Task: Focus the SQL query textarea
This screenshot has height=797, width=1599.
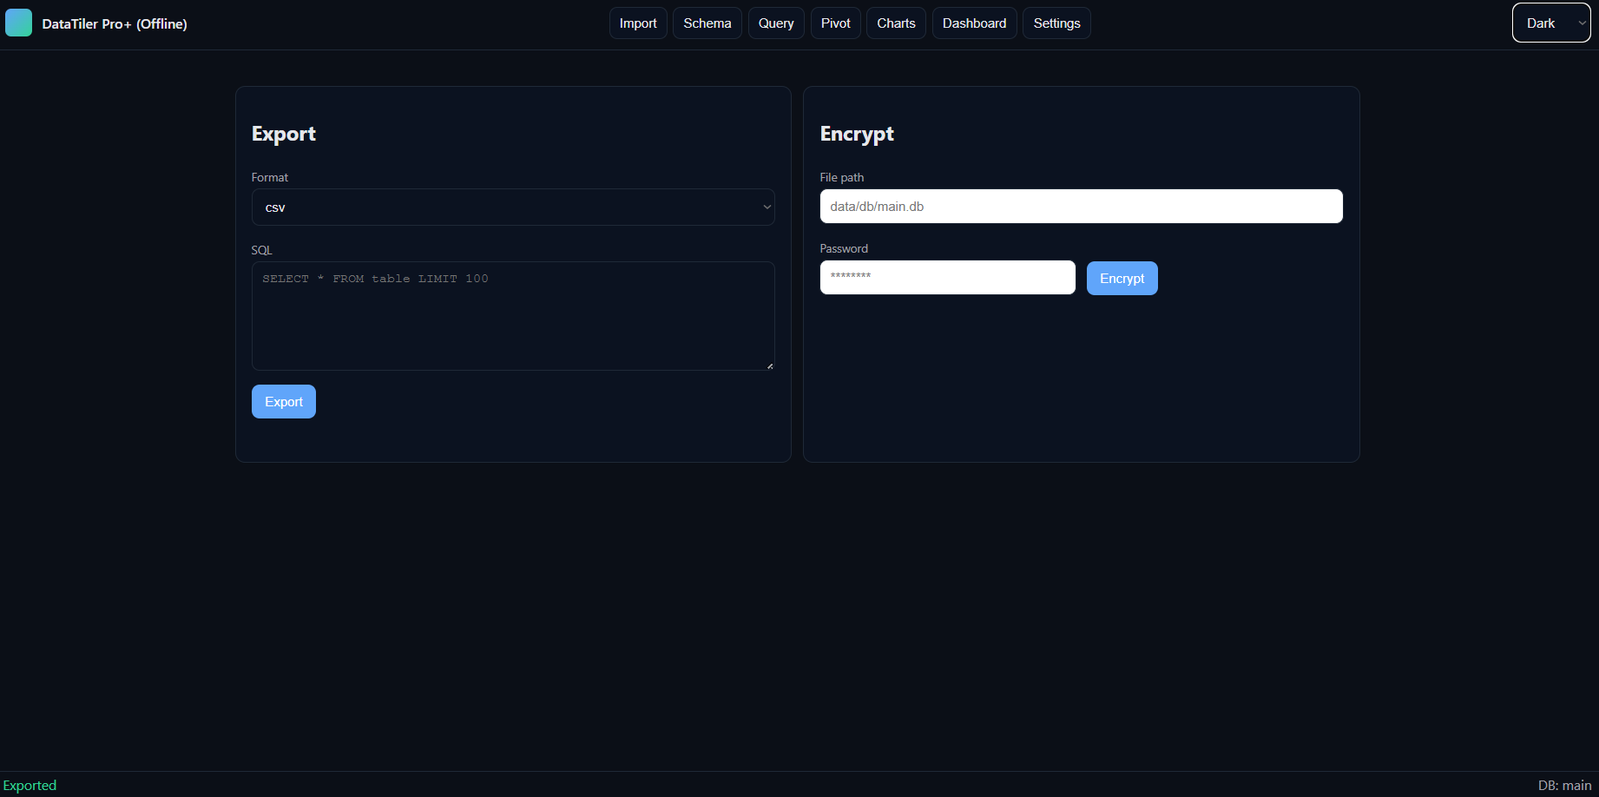Action: pos(513,316)
